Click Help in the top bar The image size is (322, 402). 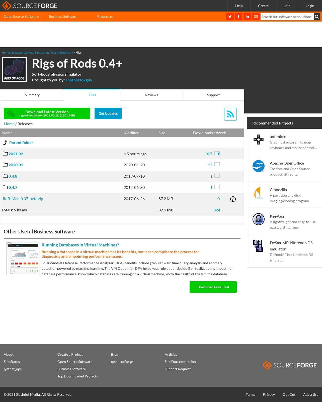pos(239,6)
